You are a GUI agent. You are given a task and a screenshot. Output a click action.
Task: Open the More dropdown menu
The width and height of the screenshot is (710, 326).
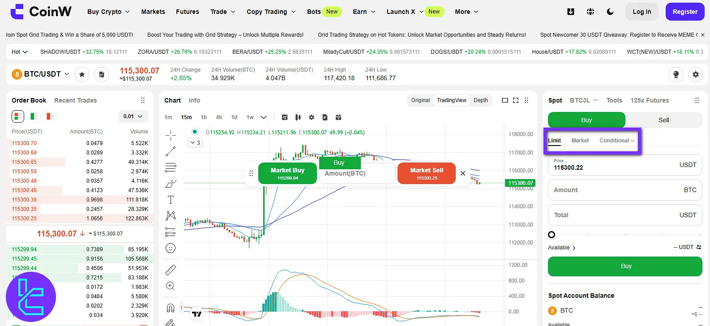pos(466,12)
